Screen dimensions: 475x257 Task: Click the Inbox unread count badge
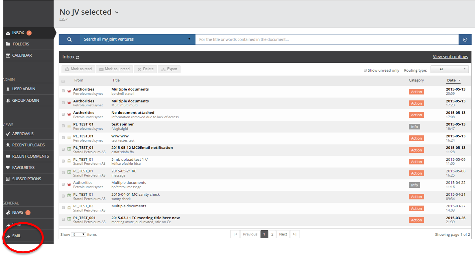29,33
